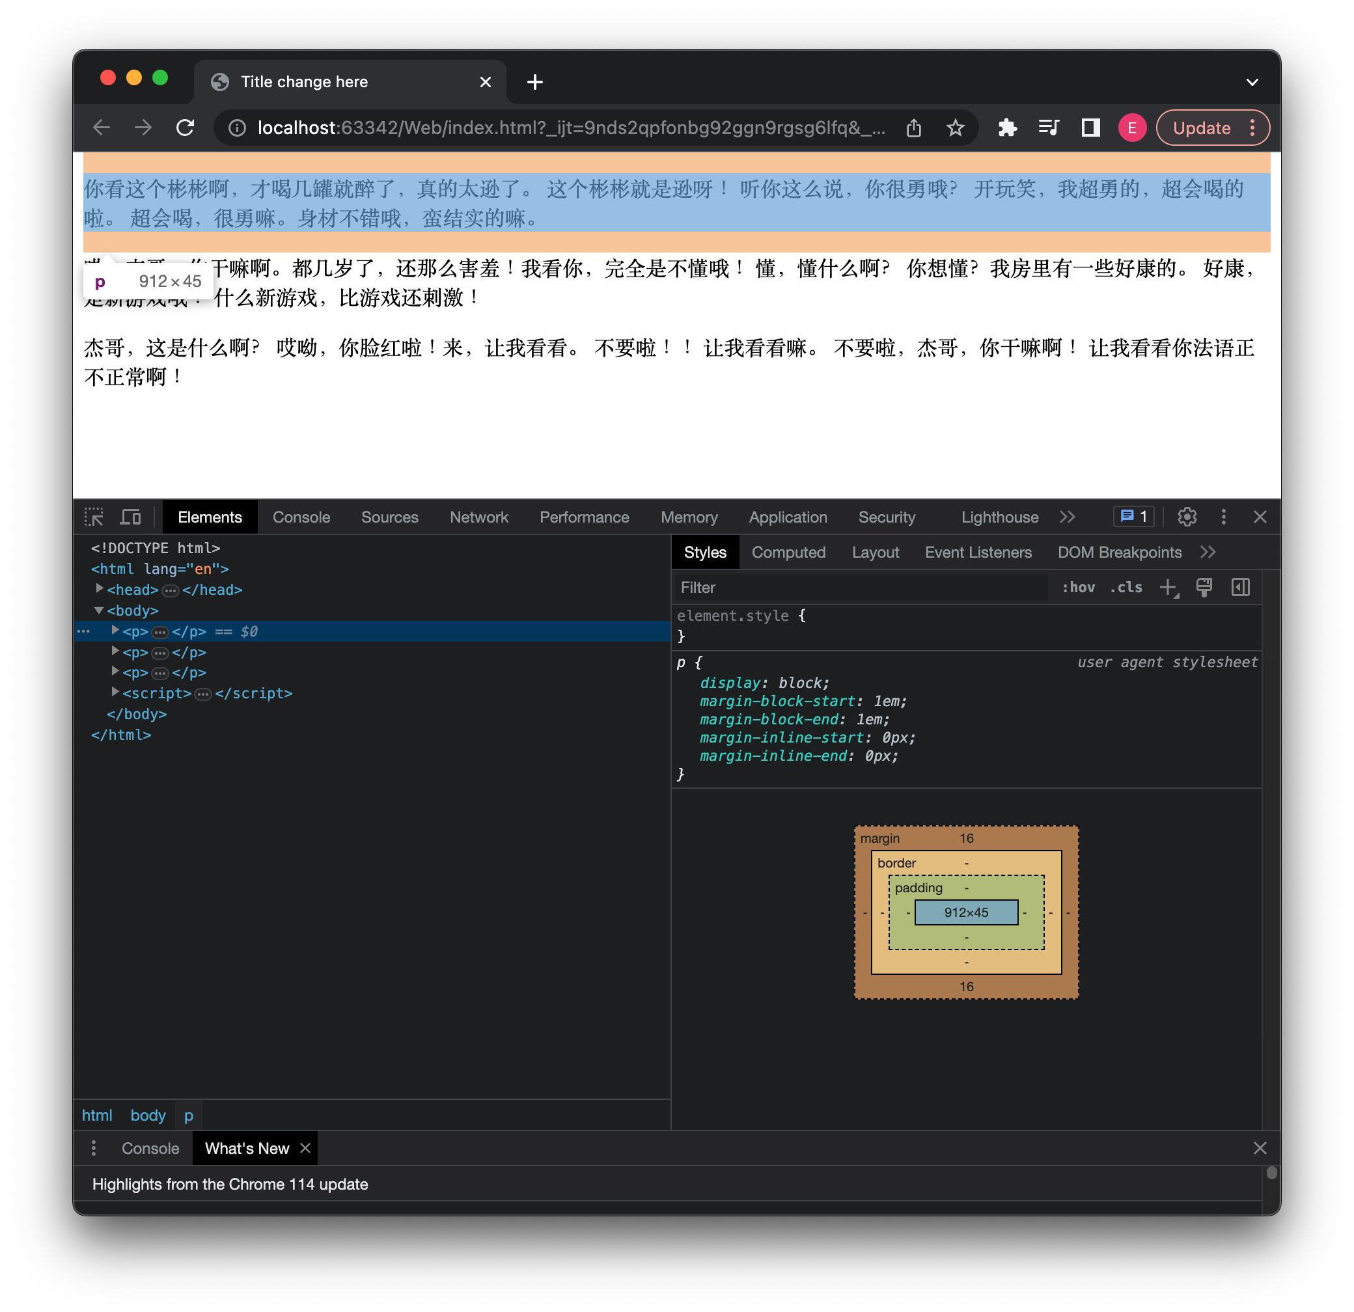Open the actions dots on the selected p row
Image resolution: width=1354 pixels, height=1312 pixels.
83,631
